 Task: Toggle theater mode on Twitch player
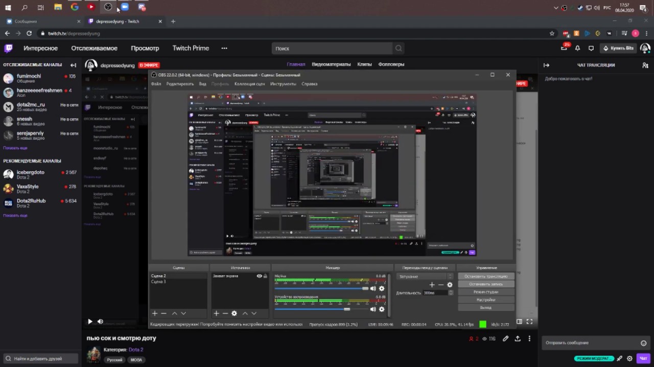[519, 322]
